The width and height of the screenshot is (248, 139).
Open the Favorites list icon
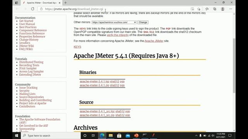pos(207,9)
